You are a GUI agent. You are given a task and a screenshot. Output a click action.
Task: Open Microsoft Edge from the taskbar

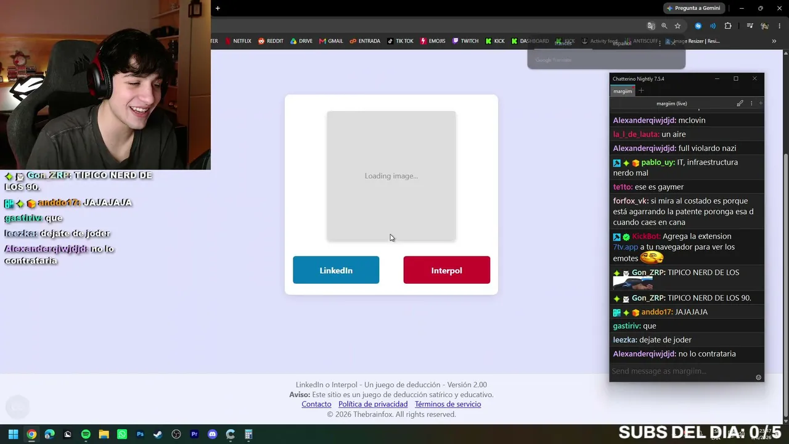pyautogui.click(x=49, y=434)
